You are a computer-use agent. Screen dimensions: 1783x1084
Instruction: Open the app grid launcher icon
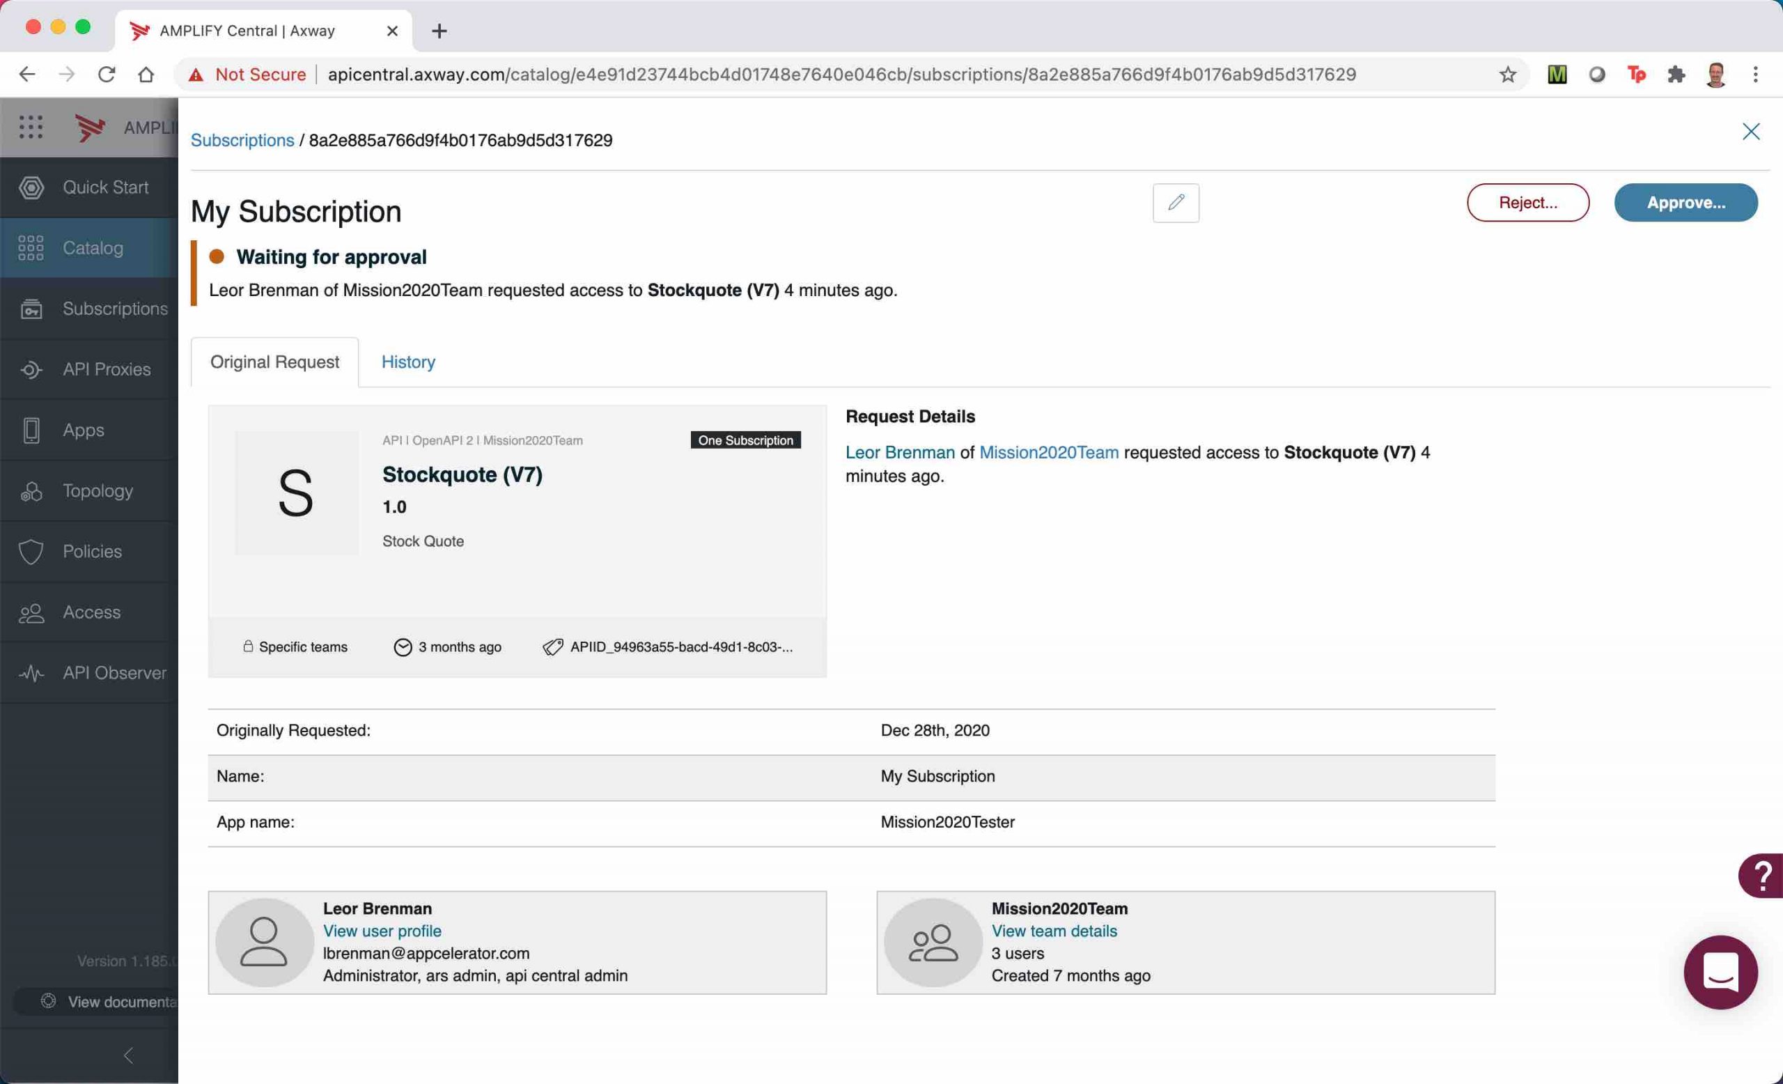coord(31,127)
